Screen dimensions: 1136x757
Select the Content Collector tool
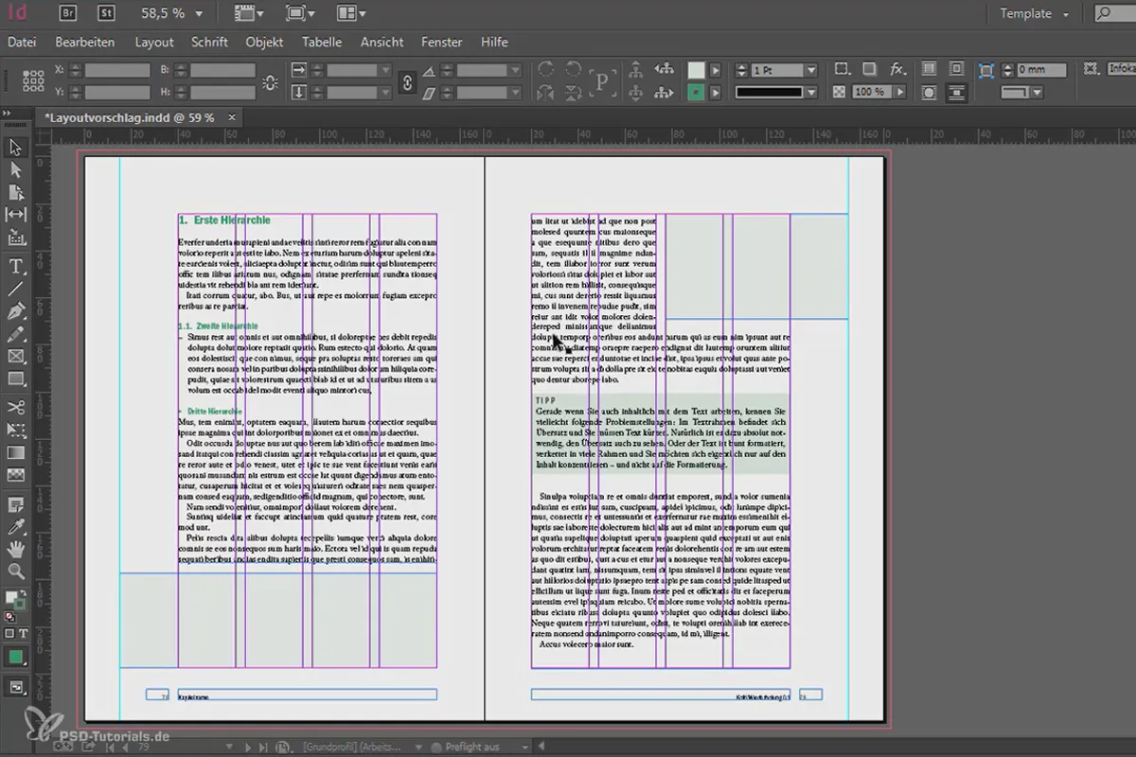pyautogui.click(x=15, y=238)
